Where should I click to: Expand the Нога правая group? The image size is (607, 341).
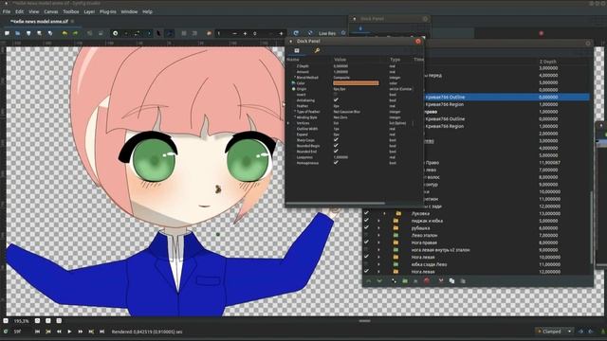[x=379, y=242]
